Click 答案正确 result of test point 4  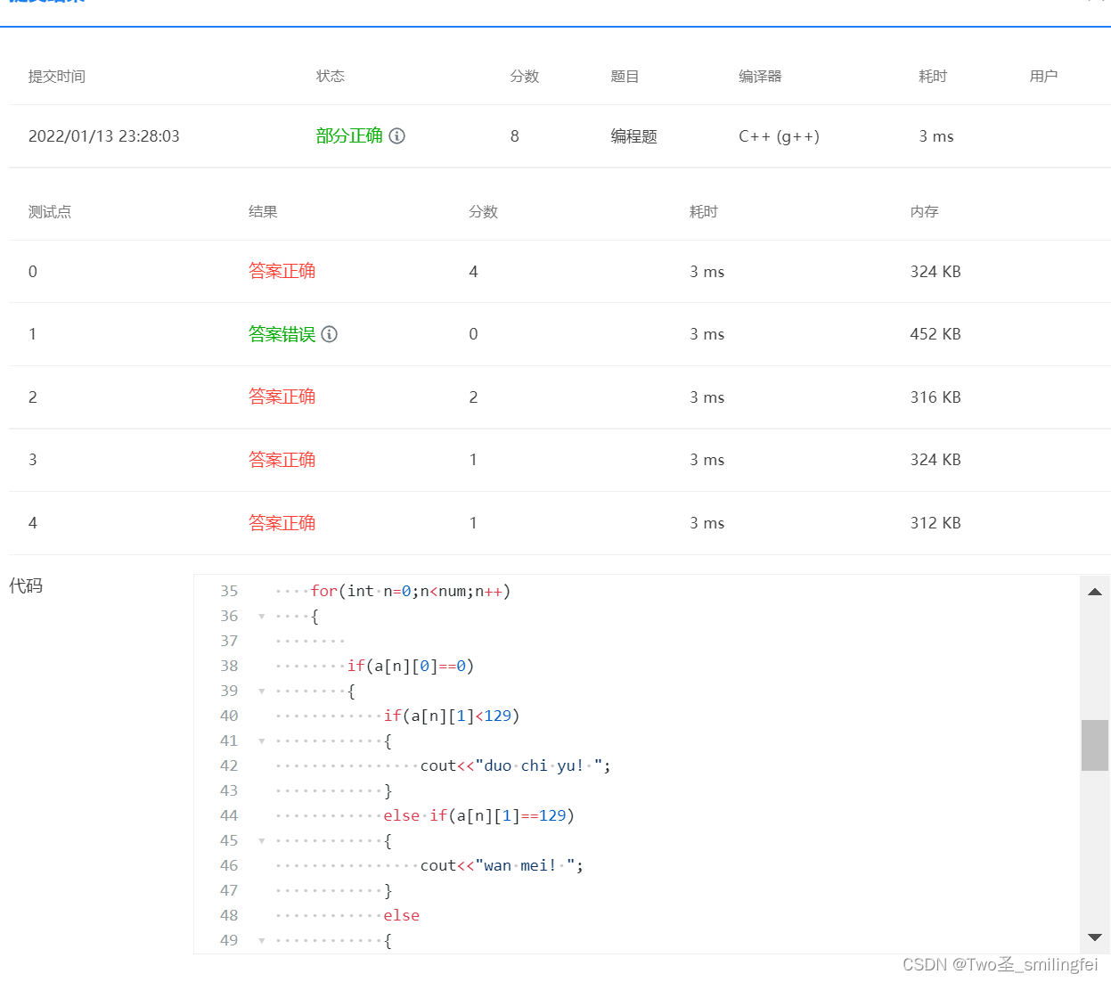[x=282, y=523]
